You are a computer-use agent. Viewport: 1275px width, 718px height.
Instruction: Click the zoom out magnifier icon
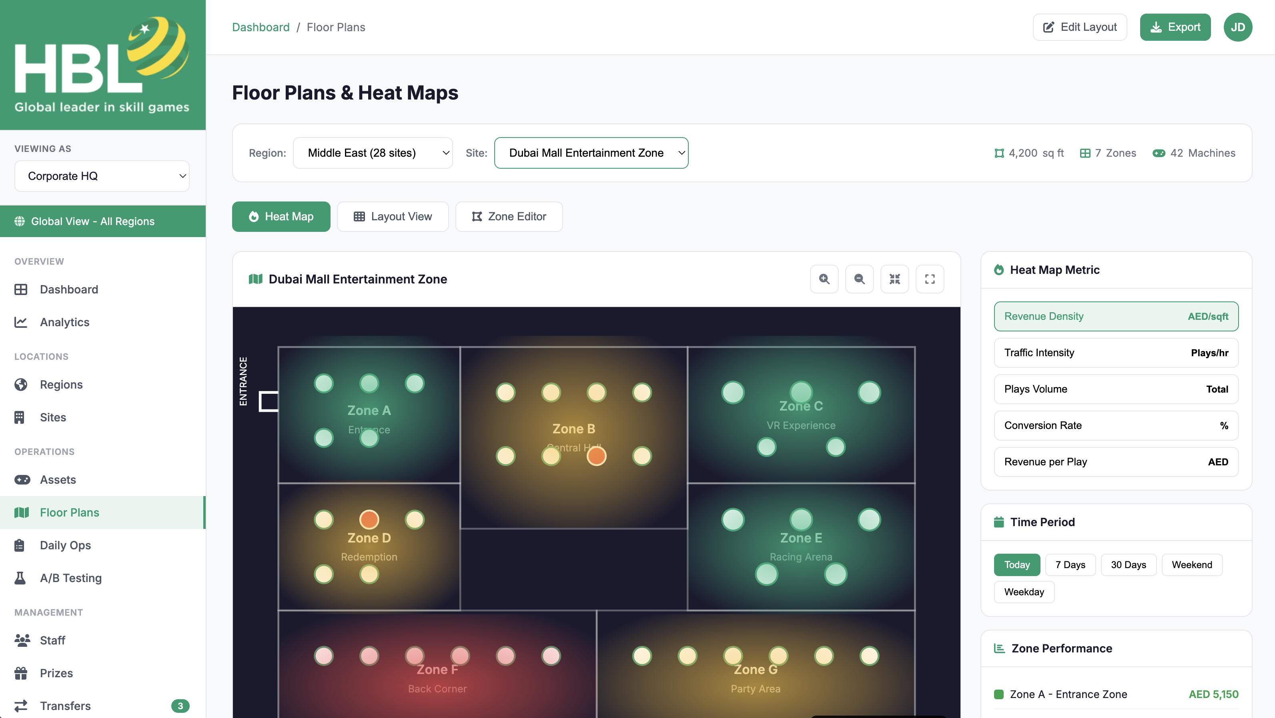click(859, 279)
